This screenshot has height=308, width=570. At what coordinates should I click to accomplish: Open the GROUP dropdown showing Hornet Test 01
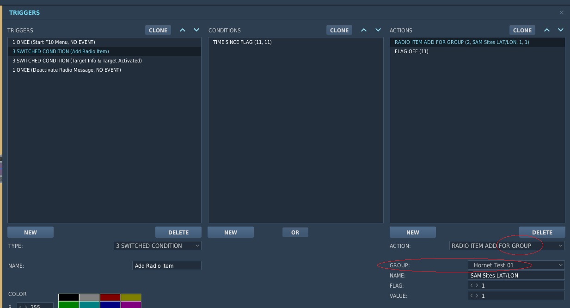[x=516, y=265]
